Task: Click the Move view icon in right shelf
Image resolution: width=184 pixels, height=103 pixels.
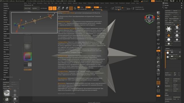Action: point(158,62)
